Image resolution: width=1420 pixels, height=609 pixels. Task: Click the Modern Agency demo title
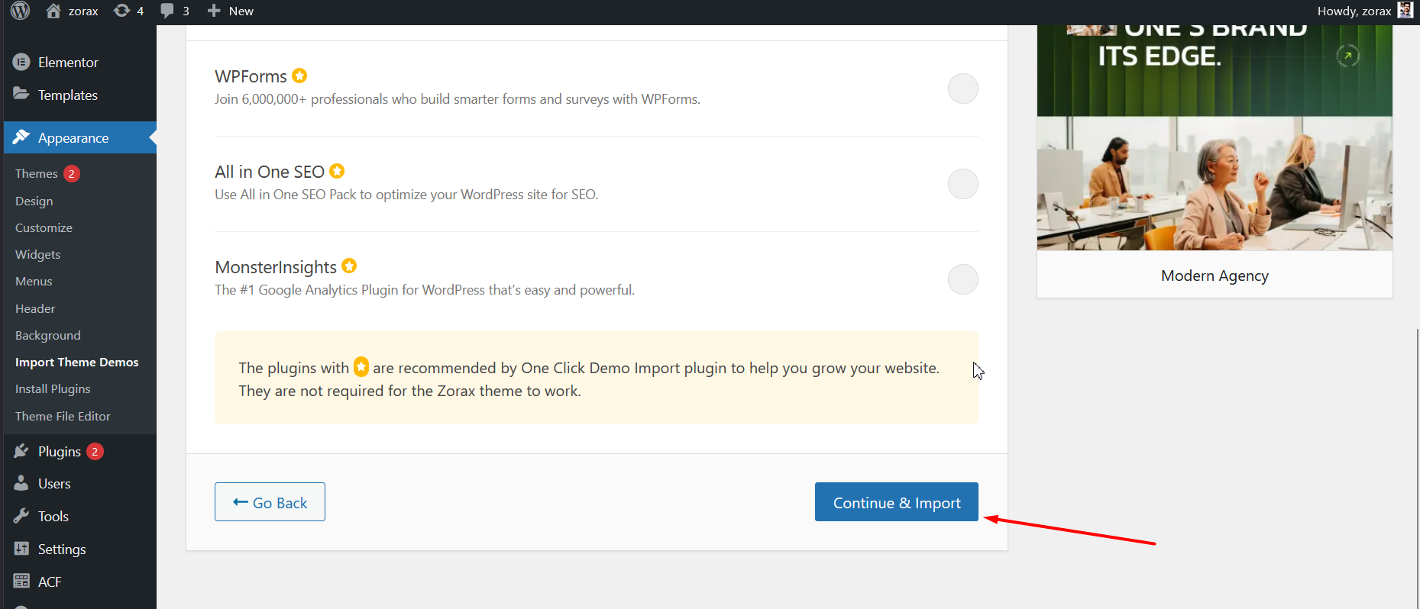[x=1215, y=275]
